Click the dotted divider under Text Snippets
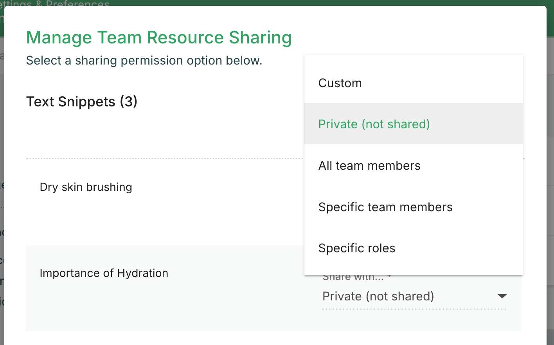The image size is (554, 345). (x=164, y=159)
